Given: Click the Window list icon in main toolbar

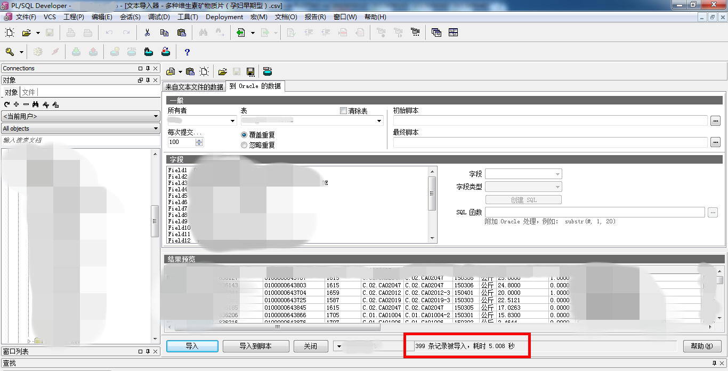Looking at the screenshot, I should point(436,33).
